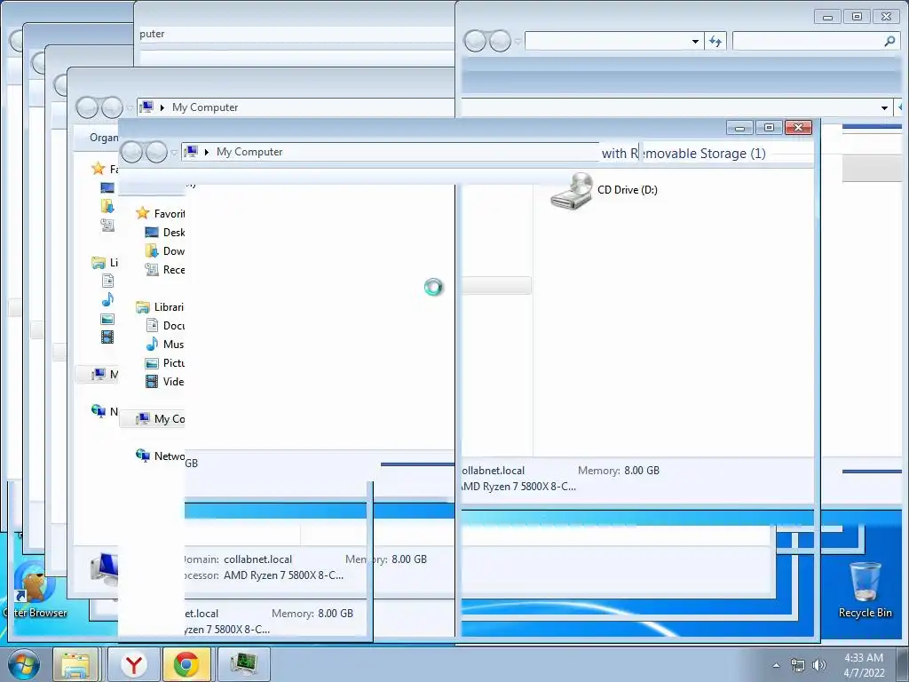The image size is (909, 682).
Task: Click computer icon in front window address bar
Action: [x=191, y=152]
